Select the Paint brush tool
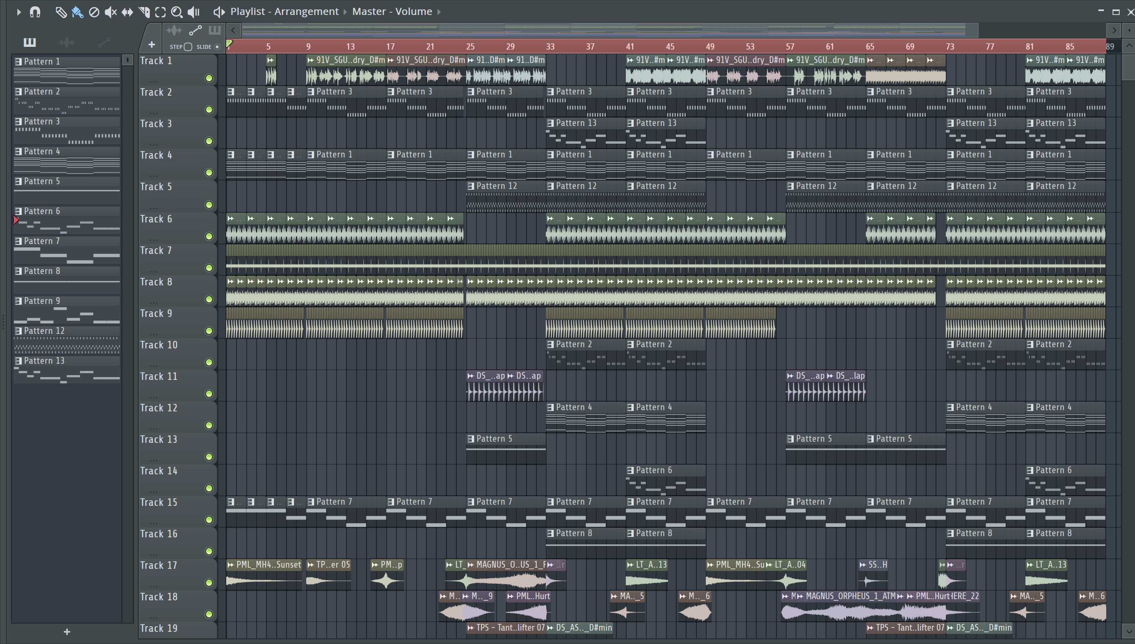Screen dimensions: 1135x644 (78, 12)
